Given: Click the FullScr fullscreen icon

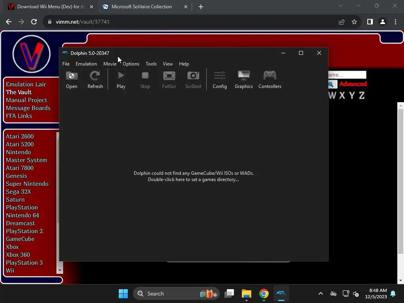Looking at the screenshot, I should 169,80.
